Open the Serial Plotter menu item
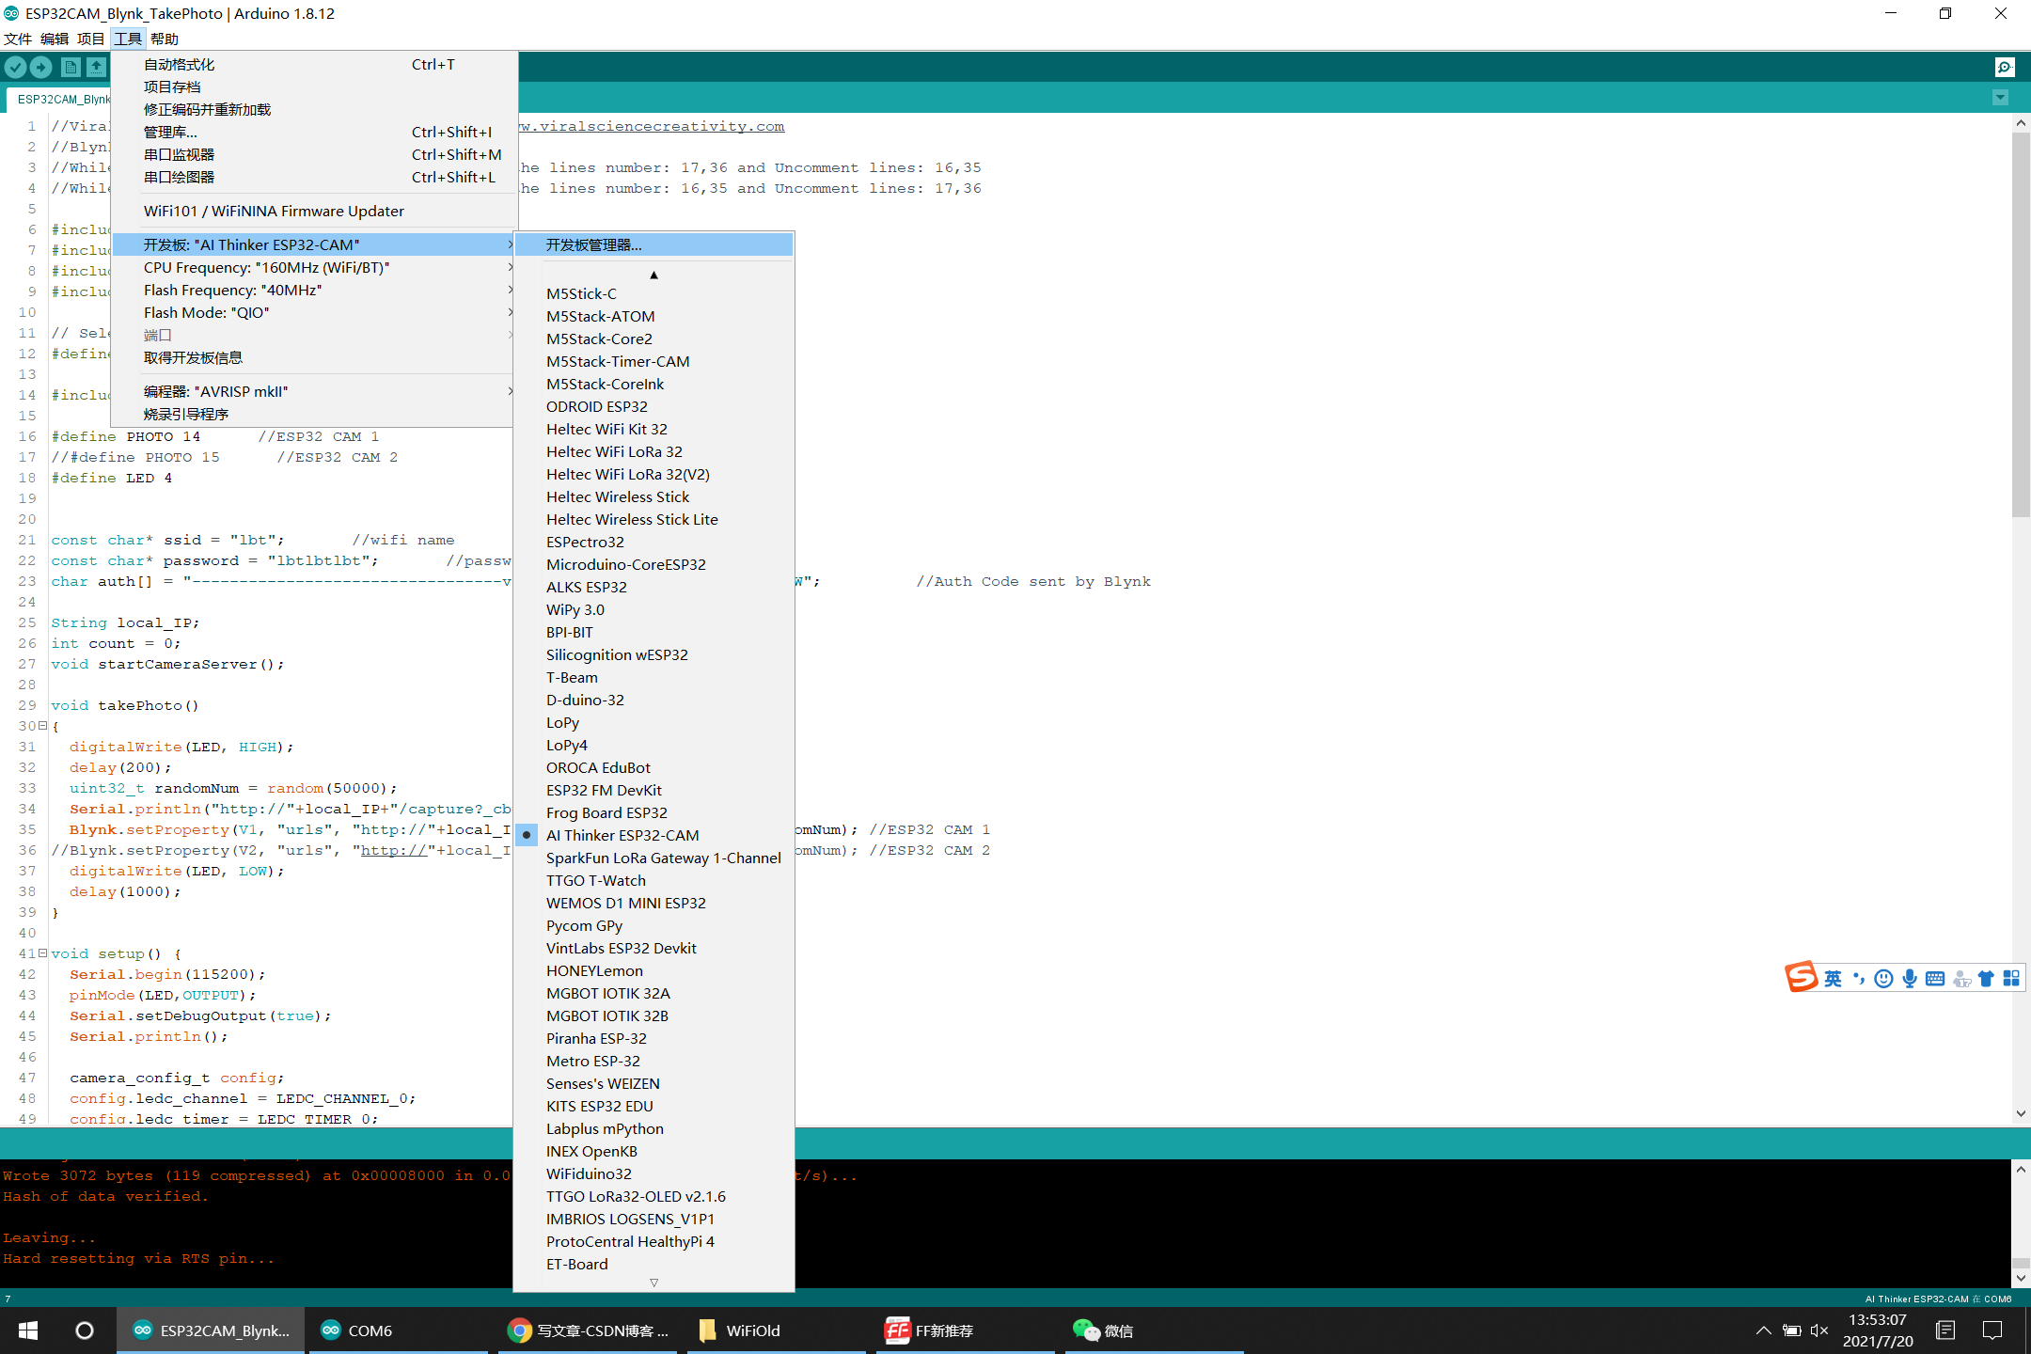Image resolution: width=2031 pixels, height=1354 pixels. [179, 177]
